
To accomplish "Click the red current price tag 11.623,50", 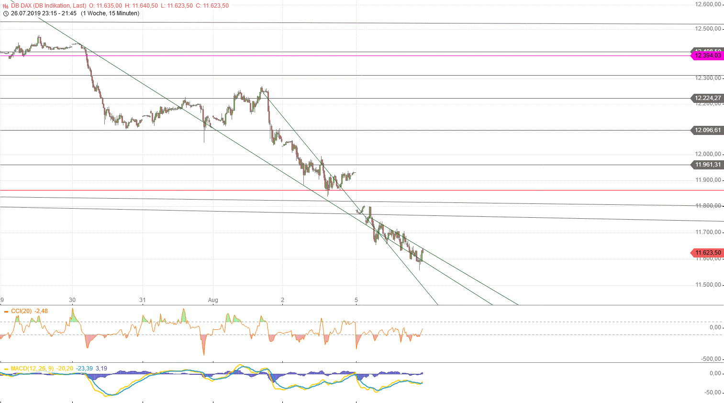I will [707, 253].
